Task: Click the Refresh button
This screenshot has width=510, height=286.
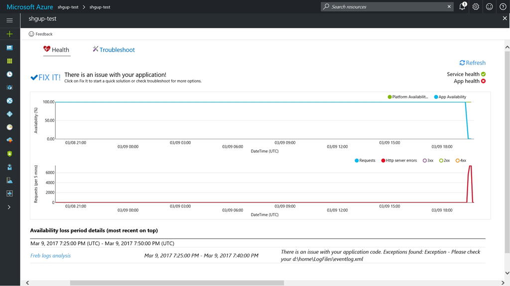Action: click(472, 63)
